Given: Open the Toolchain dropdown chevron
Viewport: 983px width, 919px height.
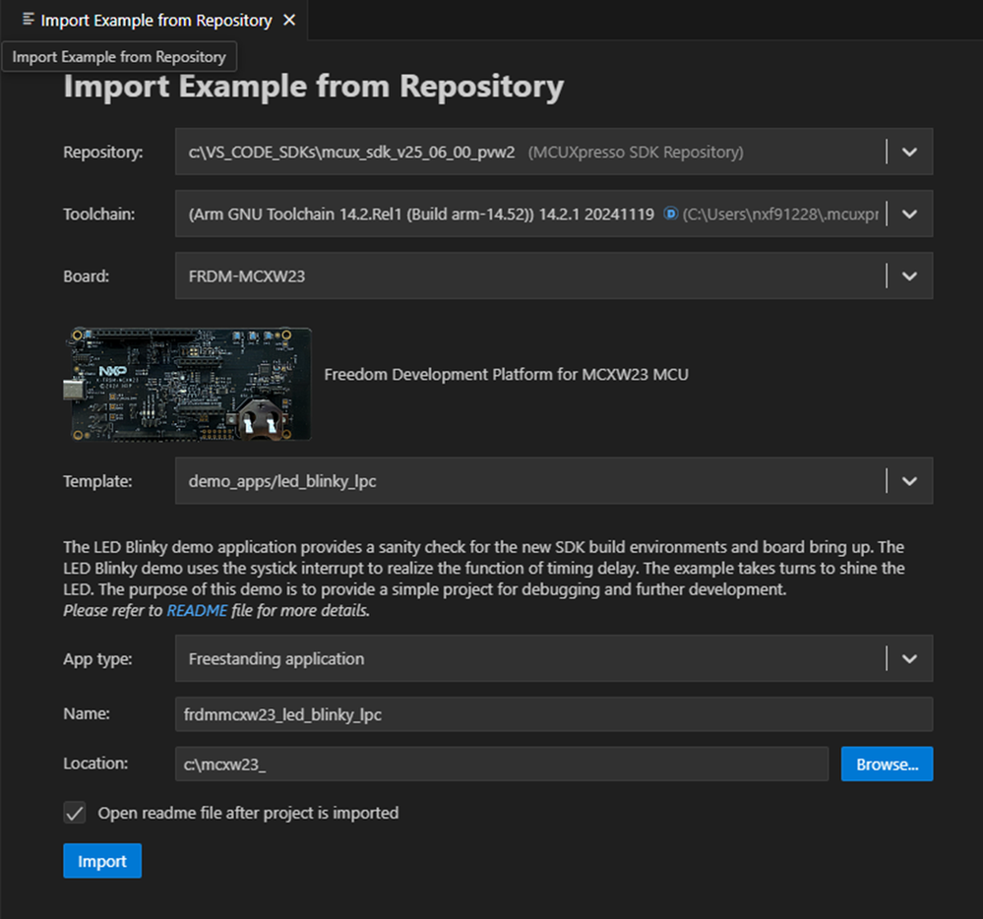Looking at the screenshot, I should point(909,214).
